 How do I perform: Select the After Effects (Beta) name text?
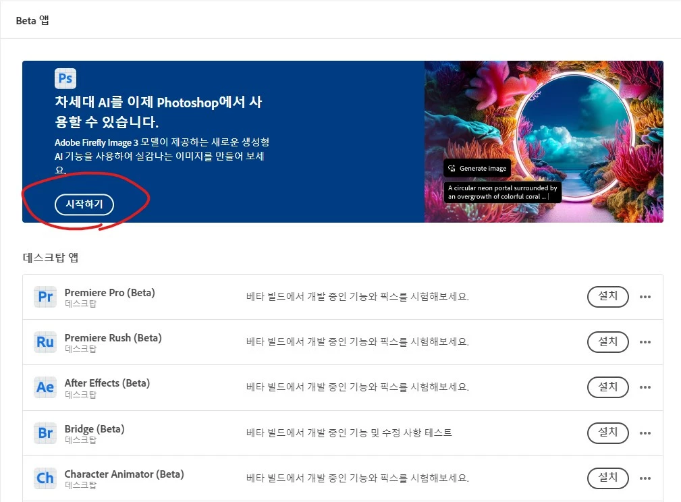107,383
